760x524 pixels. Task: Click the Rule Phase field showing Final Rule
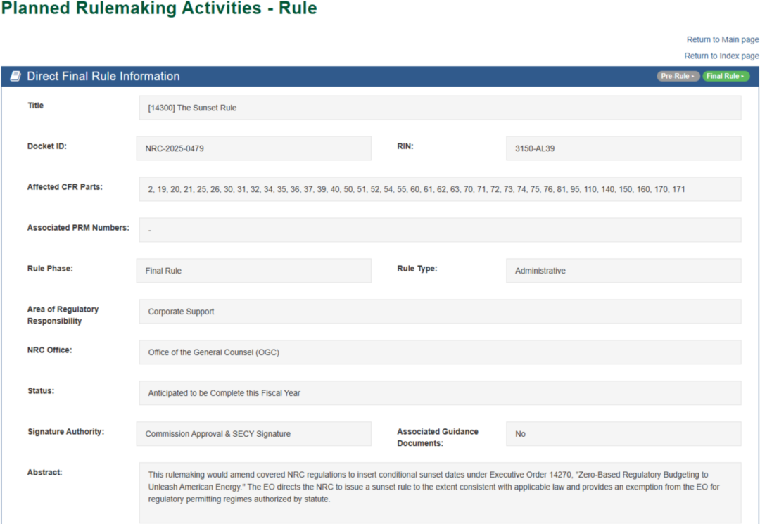point(253,271)
